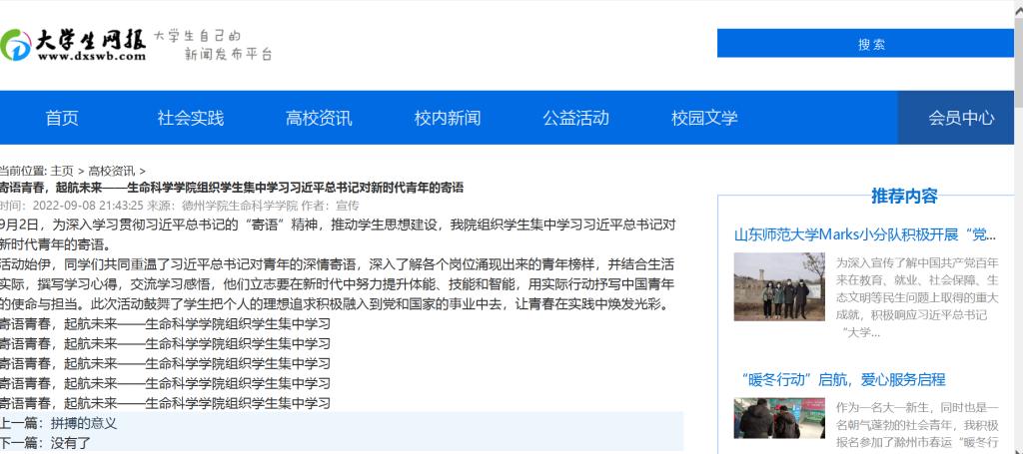Click the thumbnail of the 山东师范大学 article
Screen dimensions: 1023x454
779,286
